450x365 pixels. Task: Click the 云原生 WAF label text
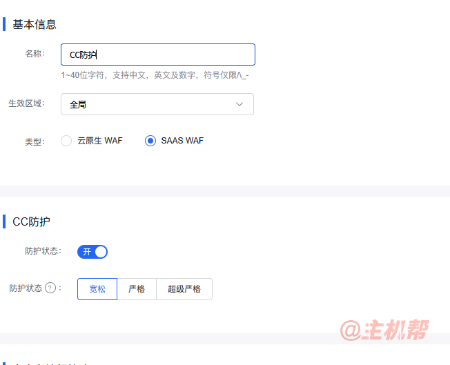coord(100,141)
